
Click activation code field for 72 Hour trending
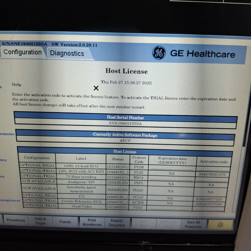click(212, 180)
